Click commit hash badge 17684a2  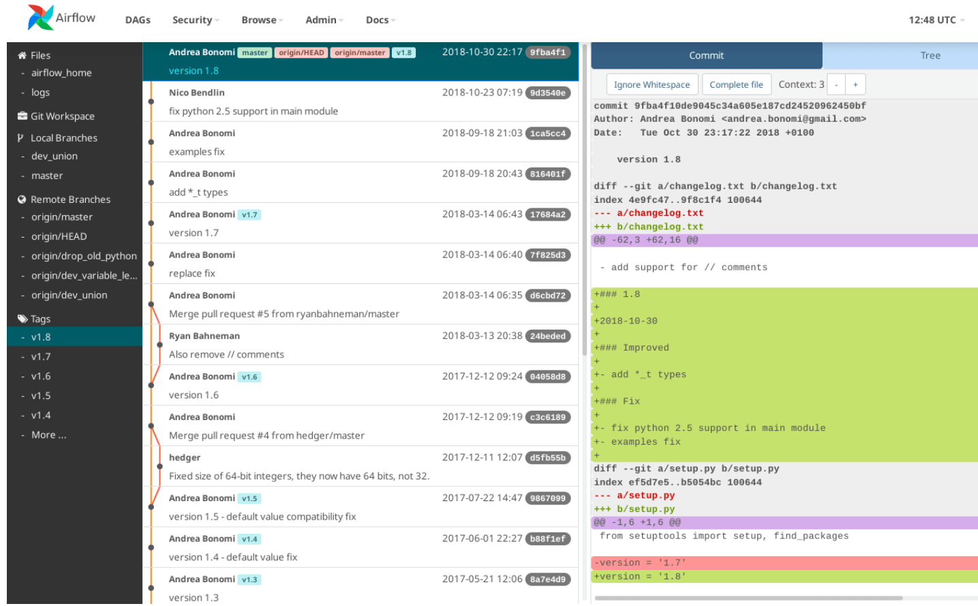(548, 214)
